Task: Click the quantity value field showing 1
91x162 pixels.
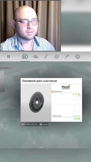Action: pyautogui.click(x=76, y=94)
